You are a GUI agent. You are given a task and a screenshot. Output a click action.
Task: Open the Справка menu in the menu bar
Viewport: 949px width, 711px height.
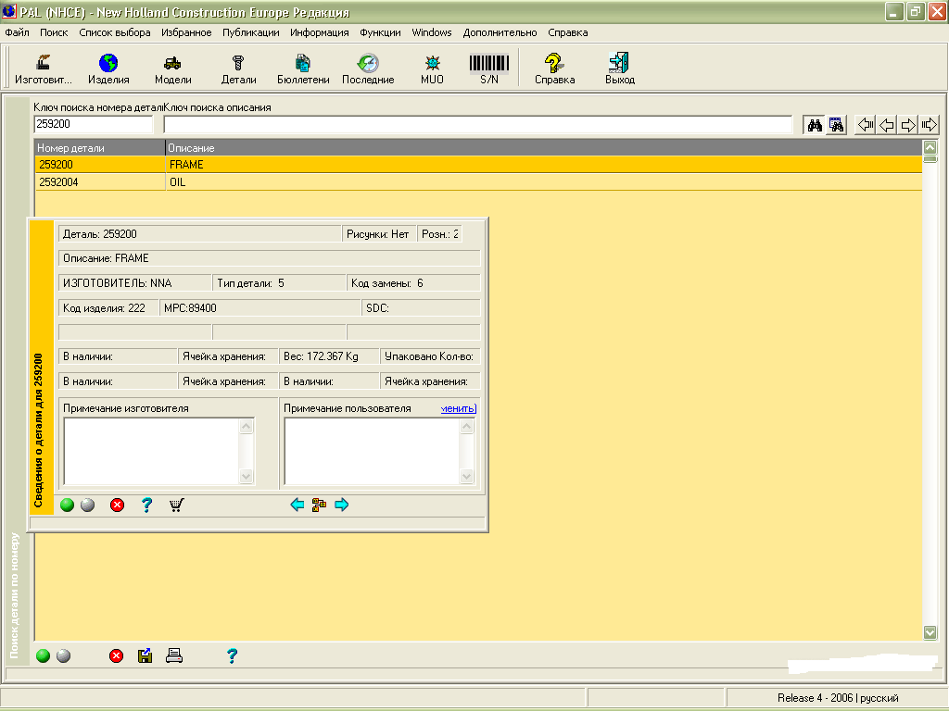[x=568, y=32]
